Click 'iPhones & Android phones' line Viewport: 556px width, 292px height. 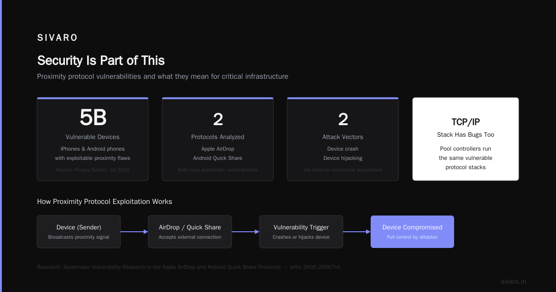click(93, 149)
